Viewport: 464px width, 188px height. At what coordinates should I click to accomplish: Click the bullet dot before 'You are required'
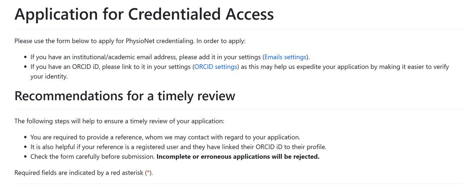coord(25,138)
